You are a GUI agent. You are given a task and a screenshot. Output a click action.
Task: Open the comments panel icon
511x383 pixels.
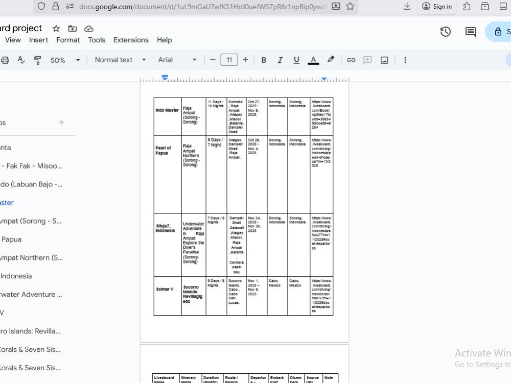(470, 32)
